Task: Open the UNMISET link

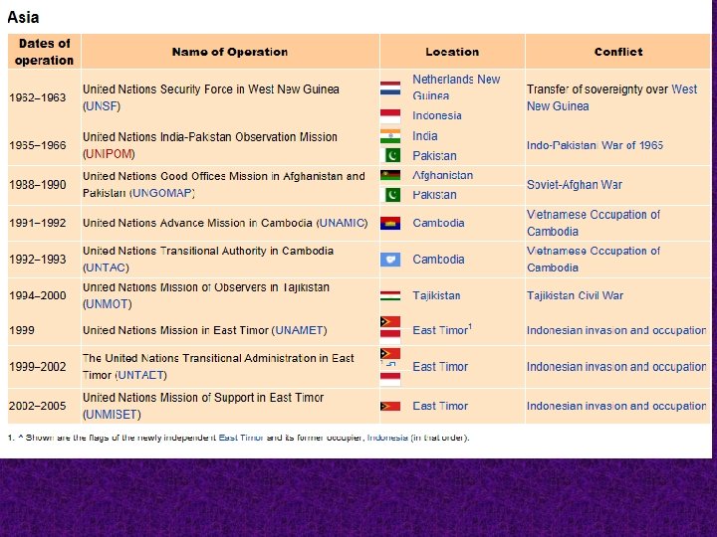Action: tap(112, 415)
